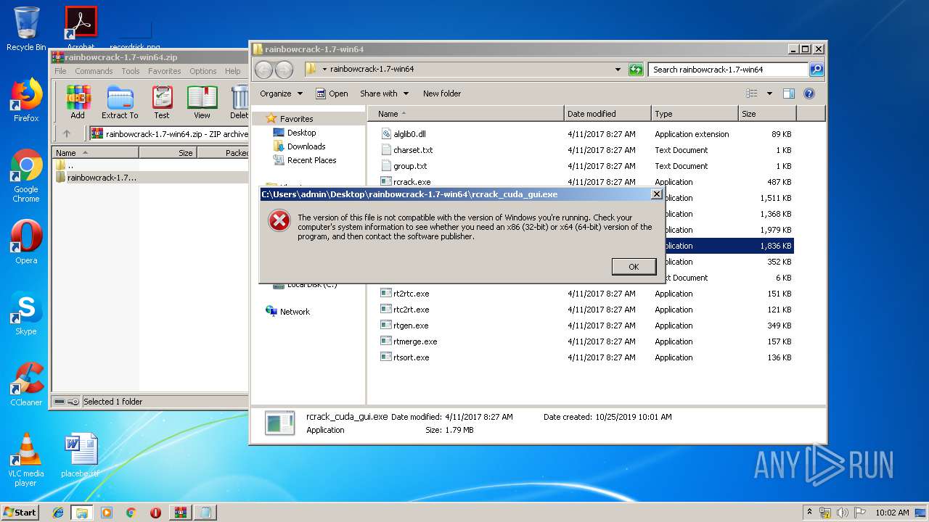Open the Organize dropdown in Explorer
Viewport: 929px width, 522px height.
tap(281, 94)
